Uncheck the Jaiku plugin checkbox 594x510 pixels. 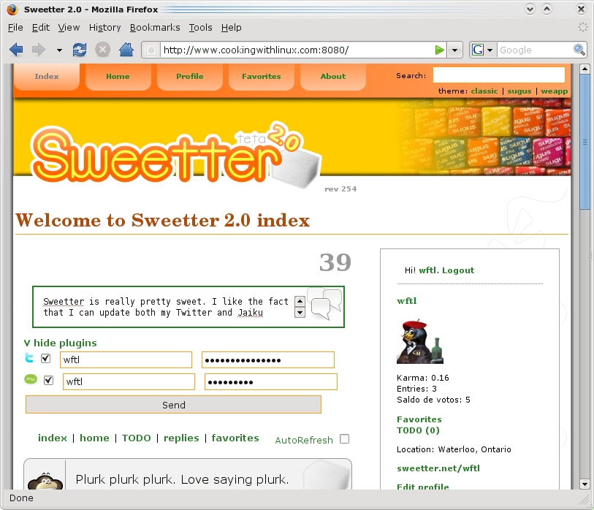coord(48,380)
